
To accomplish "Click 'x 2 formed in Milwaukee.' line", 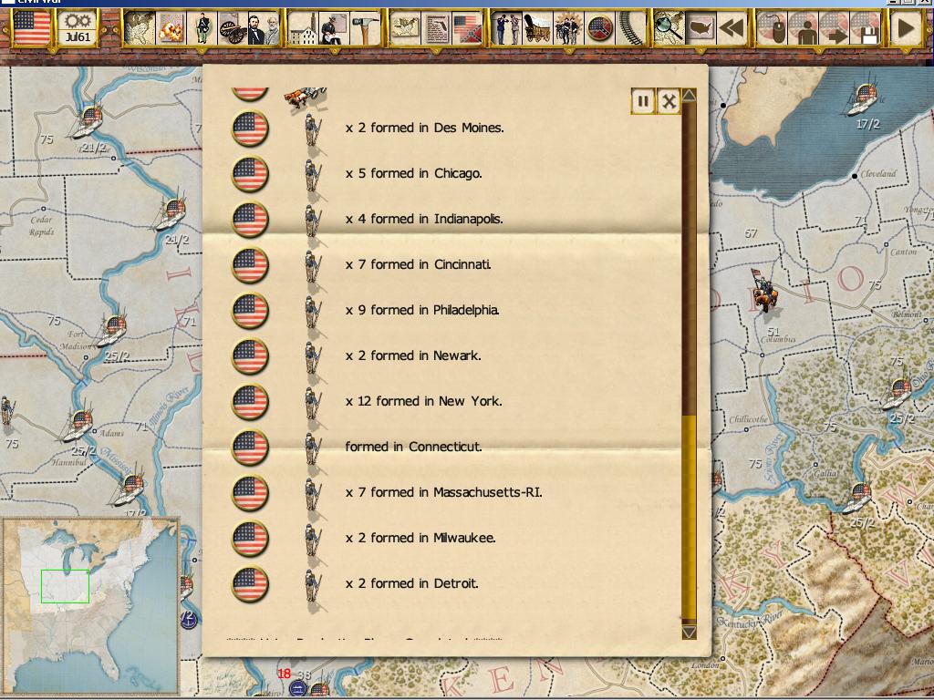I will tap(420, 538).
